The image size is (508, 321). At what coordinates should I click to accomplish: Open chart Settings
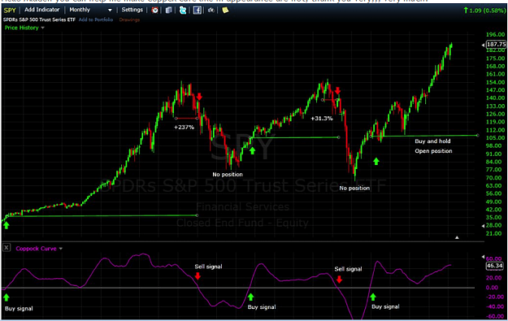pyautogui.click(x=132, y=10)
